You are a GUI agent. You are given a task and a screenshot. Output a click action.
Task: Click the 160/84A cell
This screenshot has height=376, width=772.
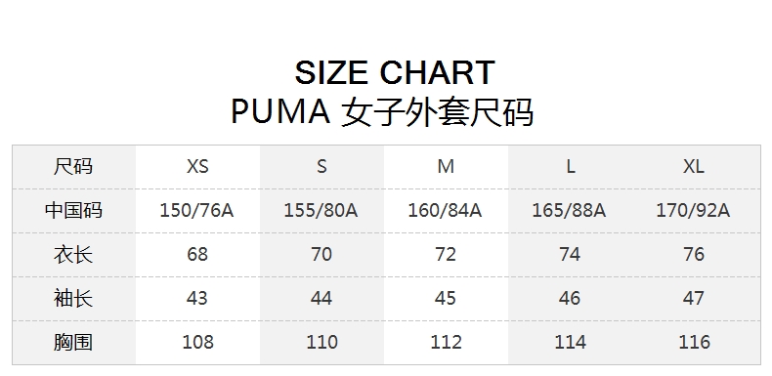tap(445, 211)
